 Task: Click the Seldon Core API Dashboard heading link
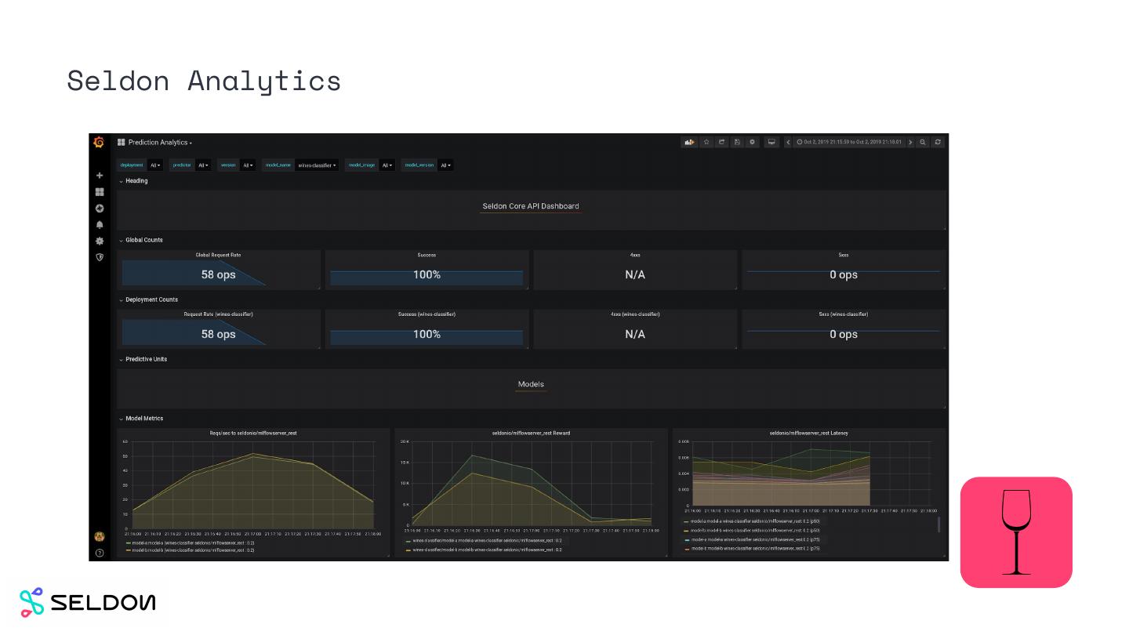531,206
